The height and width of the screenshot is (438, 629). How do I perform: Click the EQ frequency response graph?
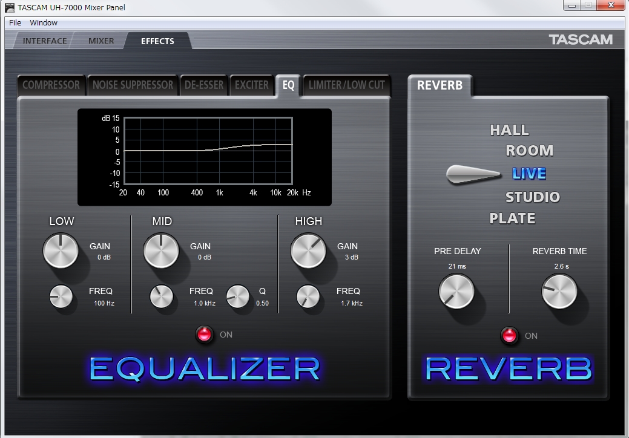(x=208, y=151)
